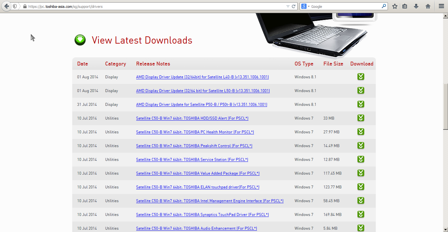The width and height of the screenshot is (448, 232).
Task: Click the OS Type column header
Action: [304, 64]
